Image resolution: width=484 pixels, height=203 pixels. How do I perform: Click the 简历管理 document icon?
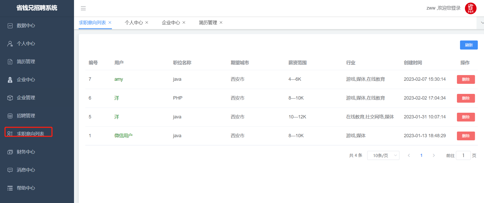click(10, 62)
